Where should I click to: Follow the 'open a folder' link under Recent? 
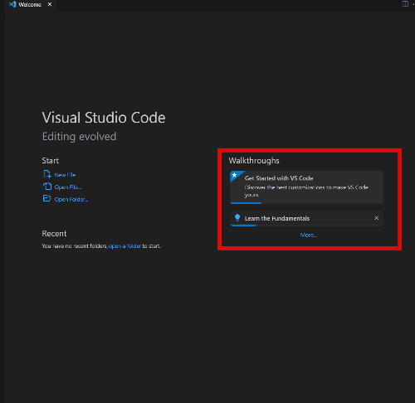pos(124,246)
